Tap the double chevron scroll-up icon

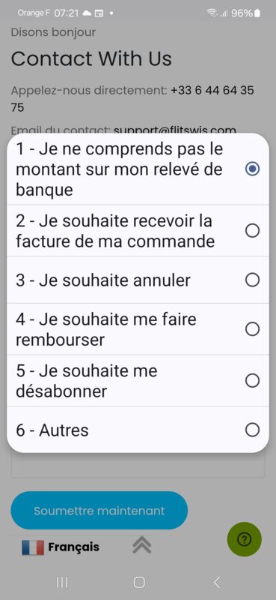pos(142,545)
